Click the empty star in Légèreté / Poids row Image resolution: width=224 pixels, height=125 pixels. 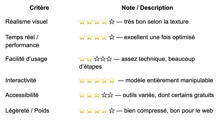click(112, 111)
